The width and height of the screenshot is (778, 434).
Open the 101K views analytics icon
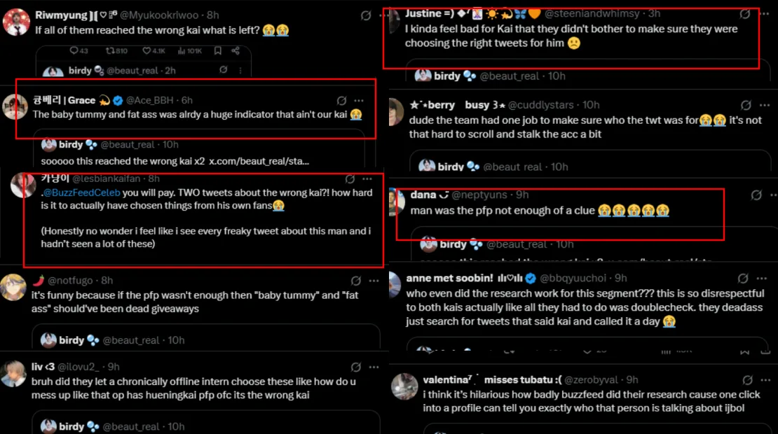coord(180,50)
